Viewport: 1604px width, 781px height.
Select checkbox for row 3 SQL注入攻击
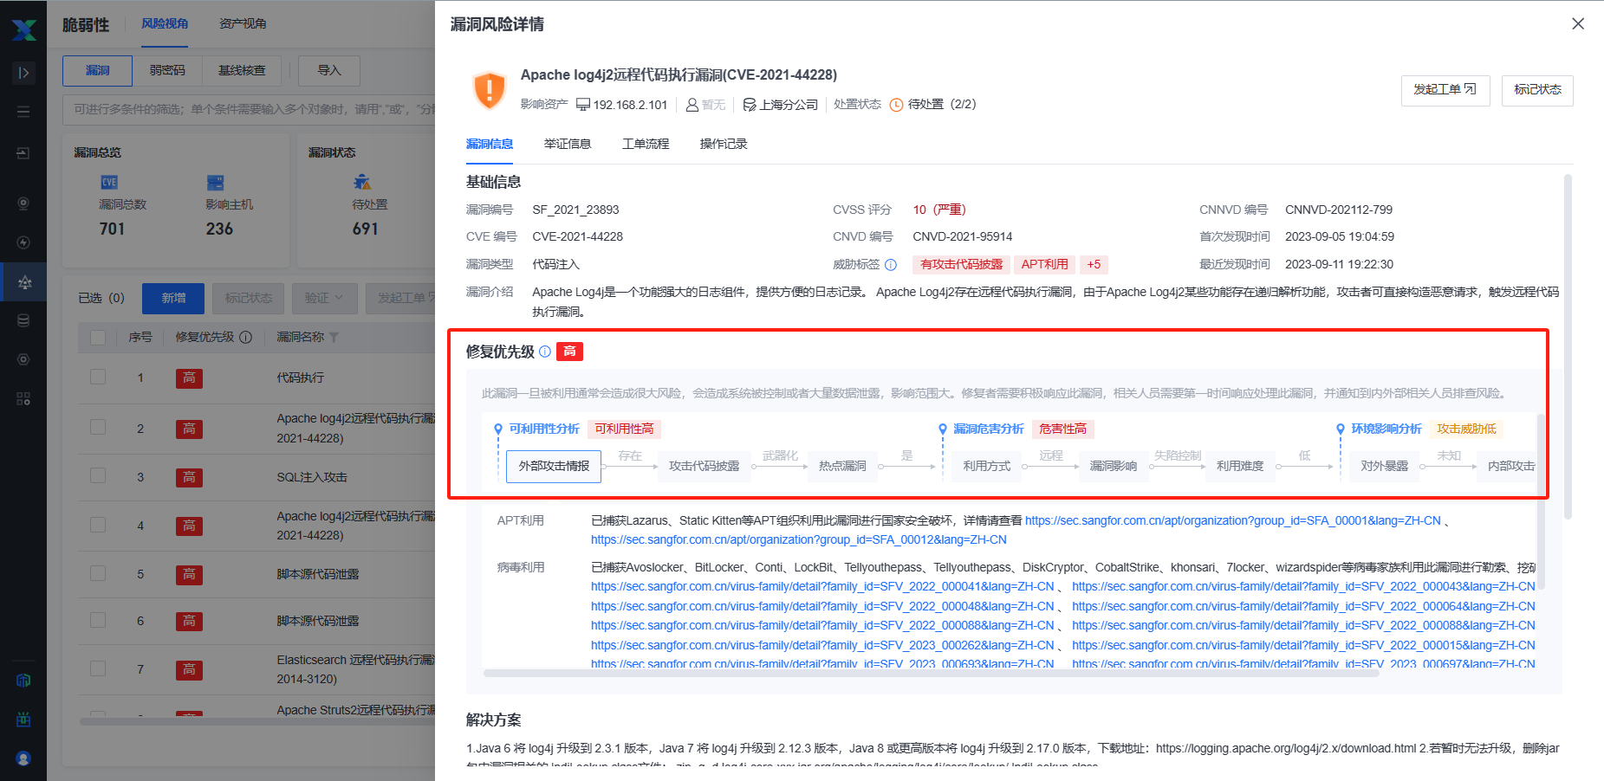tap(98, 477)
